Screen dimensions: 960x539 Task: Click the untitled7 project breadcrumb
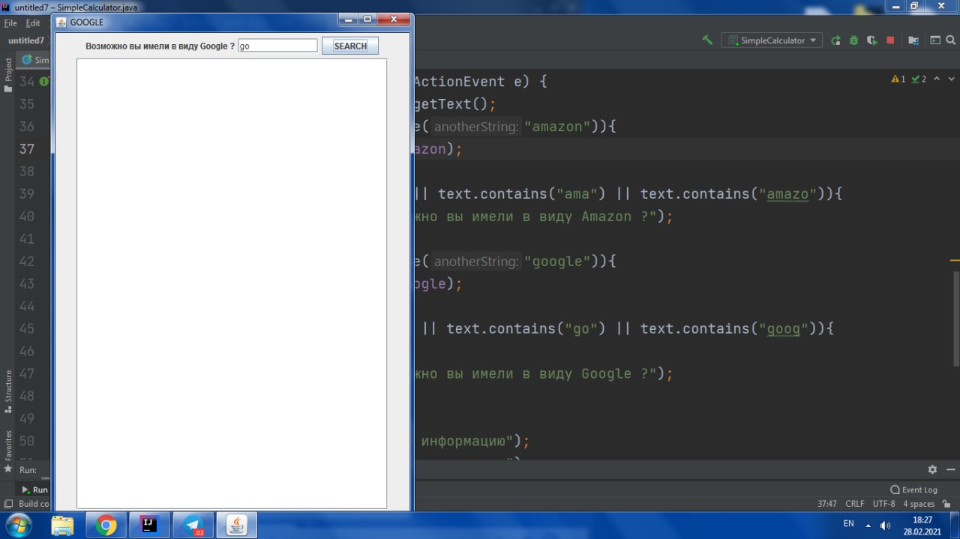pos(26,40)
